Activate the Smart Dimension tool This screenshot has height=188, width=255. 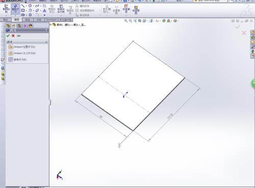point(15,9)
